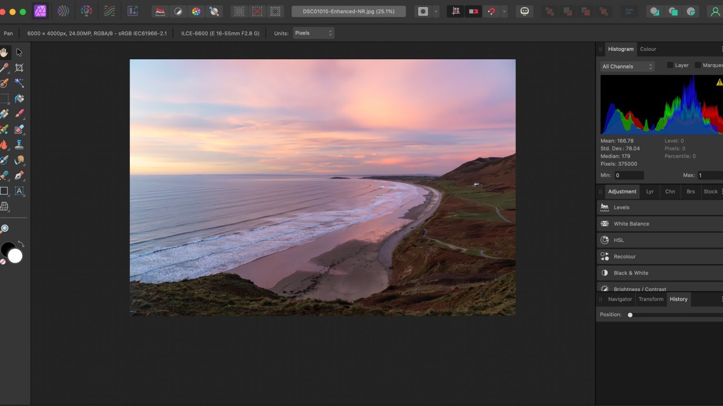Switch to the Tone Mapping Persona
Screen dimensions: 723x406
pos(110,11)
